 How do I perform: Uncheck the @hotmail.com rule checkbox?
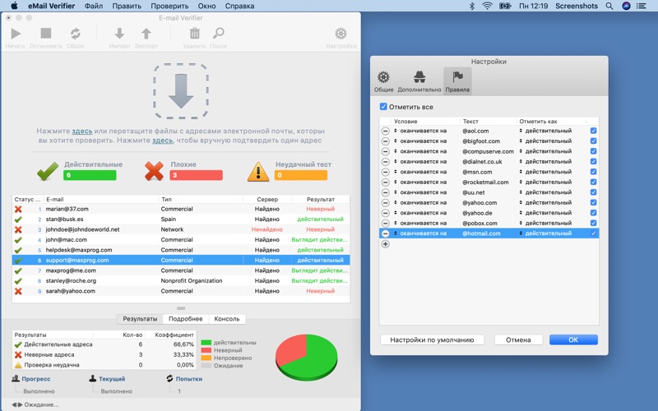tap(593, 233)
